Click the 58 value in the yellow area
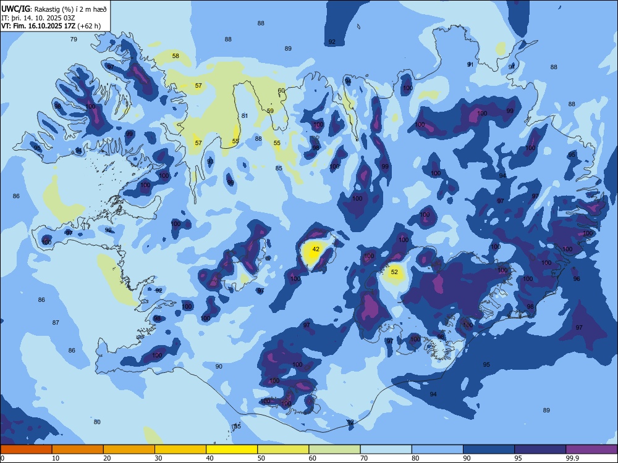Image resolution: width=618 pixels, height=463 pixels. click(176, 56)
